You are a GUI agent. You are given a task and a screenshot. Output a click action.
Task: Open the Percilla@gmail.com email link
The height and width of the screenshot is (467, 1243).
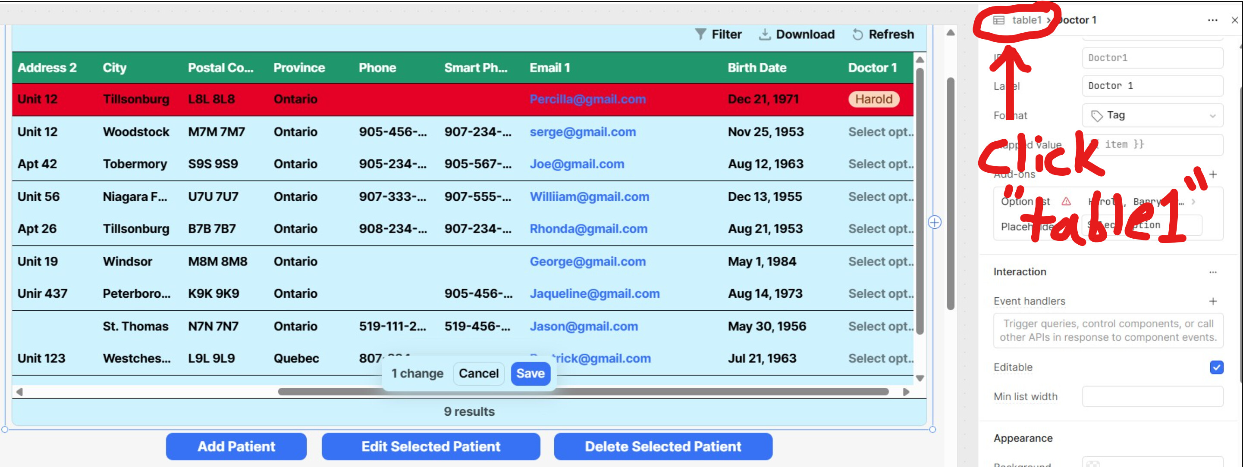point(587,99)
